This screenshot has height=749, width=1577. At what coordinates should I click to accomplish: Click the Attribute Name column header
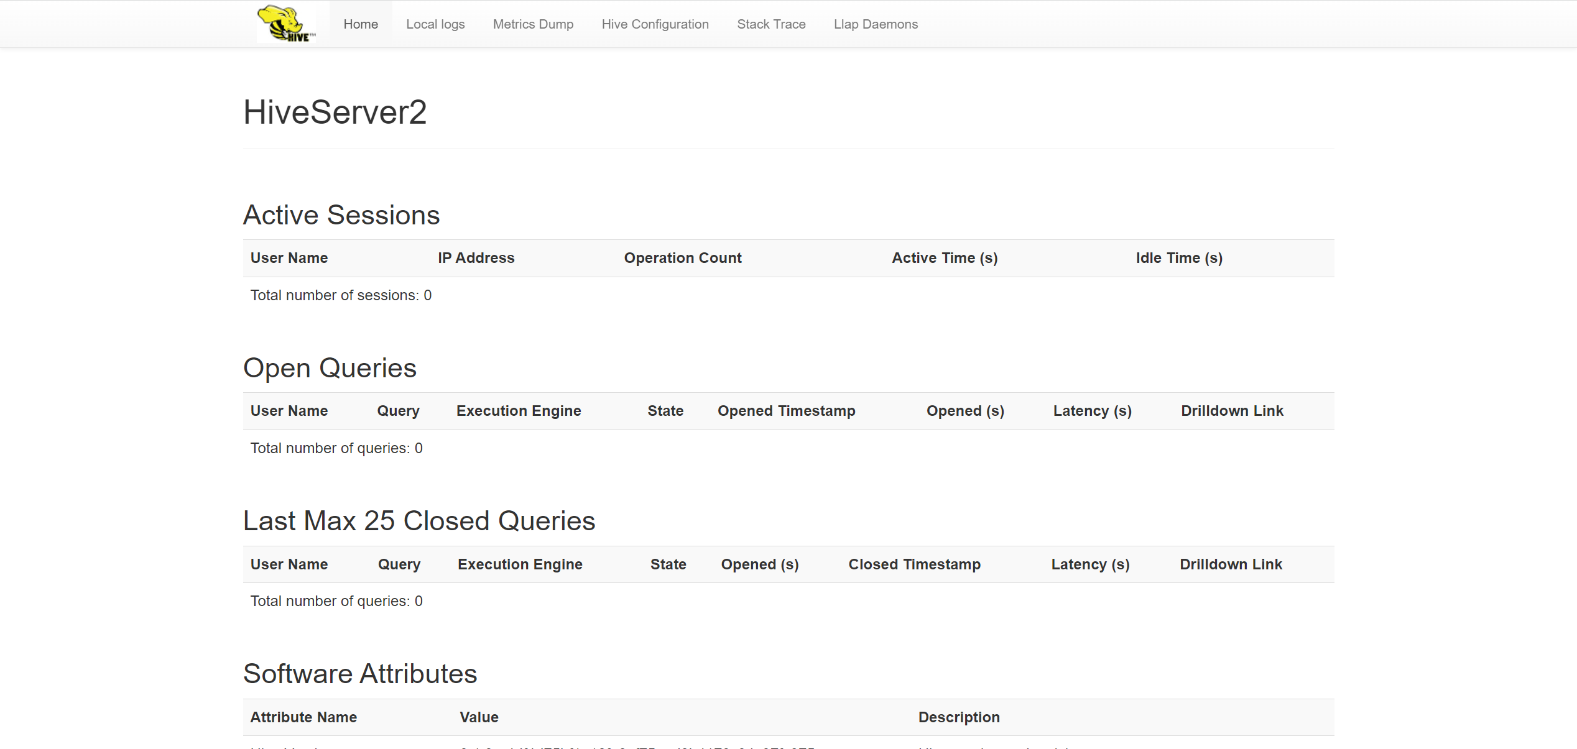point(303,717)
